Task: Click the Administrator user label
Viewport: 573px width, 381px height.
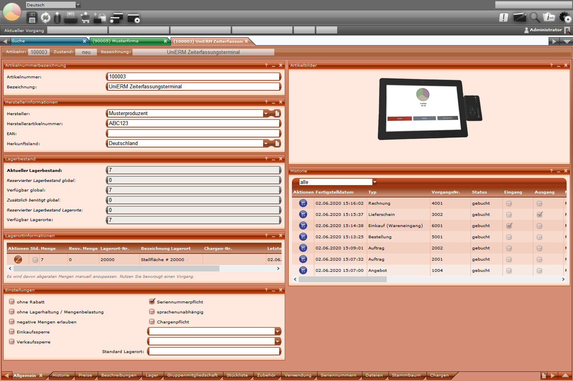Action: click(x=545, y=30)
